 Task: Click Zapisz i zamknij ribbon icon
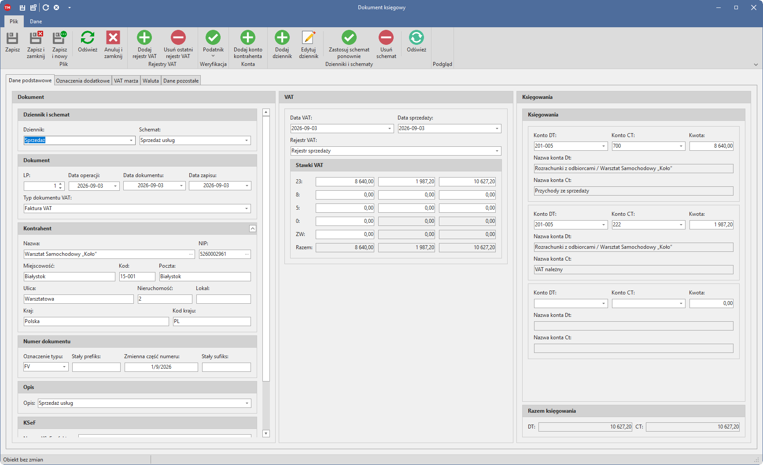coord(36,38)
